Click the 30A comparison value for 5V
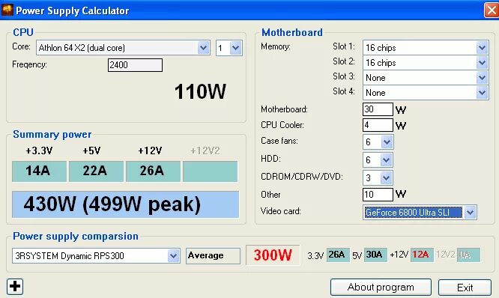 [375, 255]
